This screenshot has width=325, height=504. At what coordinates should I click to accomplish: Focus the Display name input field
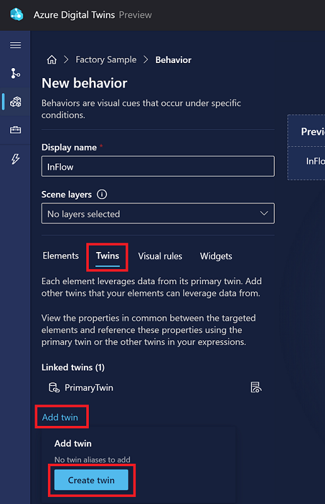click(158, 166)
